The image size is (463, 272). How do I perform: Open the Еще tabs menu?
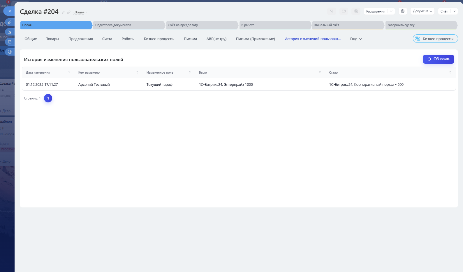tap(356, 39)
